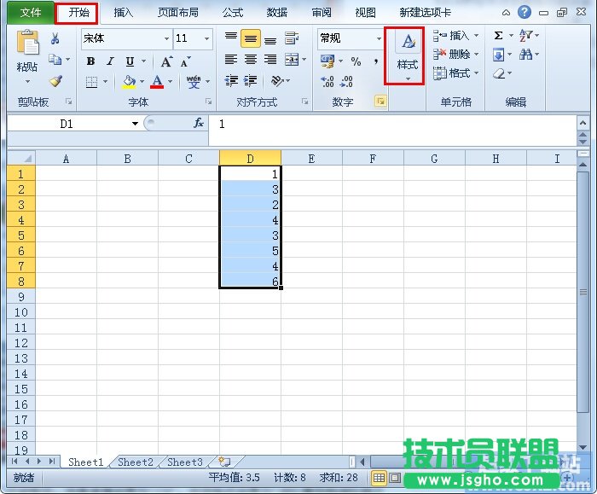The height and width of the screenshot is (494, 597).
Task: Click the Copy icon
Action: click(55, 59)
